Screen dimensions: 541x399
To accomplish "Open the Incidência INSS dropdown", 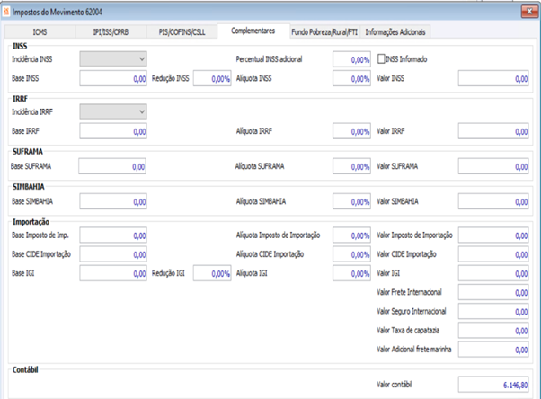I will pyautogui.click(x=113, y=59).
